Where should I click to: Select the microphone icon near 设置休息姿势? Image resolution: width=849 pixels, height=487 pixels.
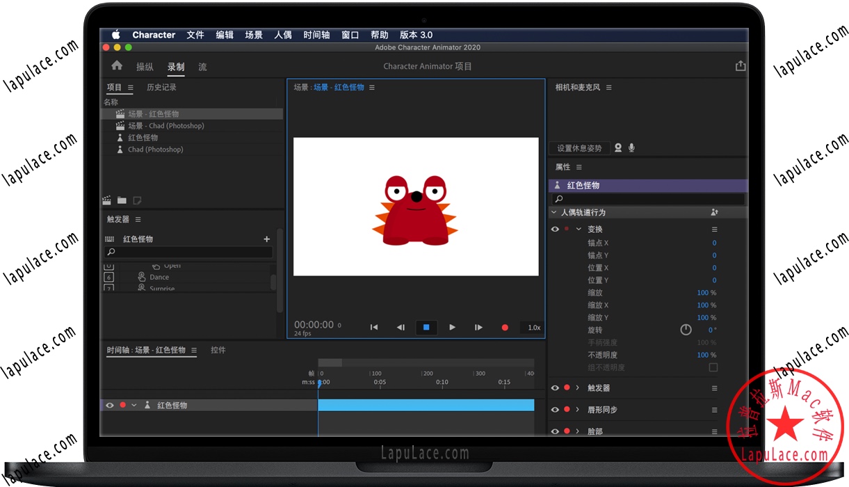[631, 147]
